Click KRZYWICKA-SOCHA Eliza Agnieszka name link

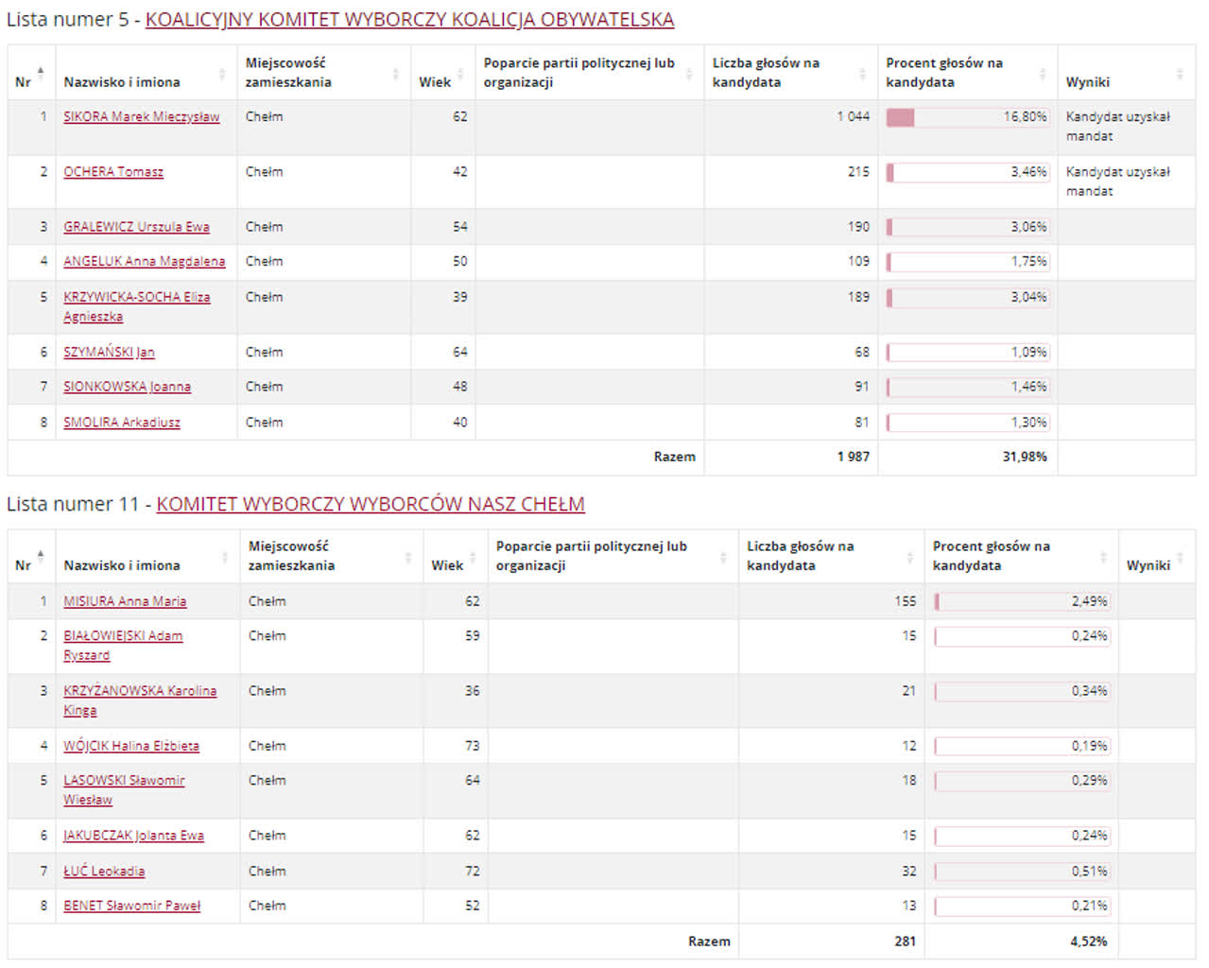click(136, 298)
